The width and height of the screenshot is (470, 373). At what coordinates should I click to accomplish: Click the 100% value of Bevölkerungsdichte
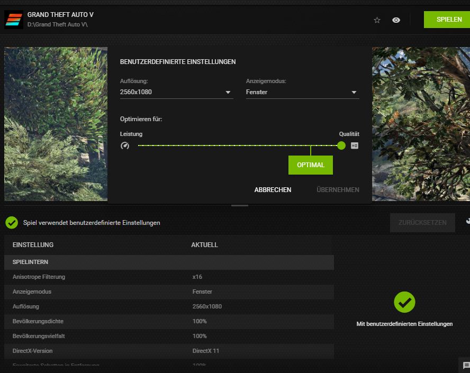(200, 321)
